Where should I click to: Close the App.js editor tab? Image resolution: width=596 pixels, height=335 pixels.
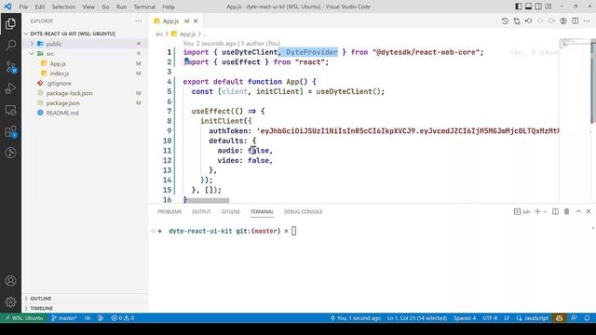point(196,21)
